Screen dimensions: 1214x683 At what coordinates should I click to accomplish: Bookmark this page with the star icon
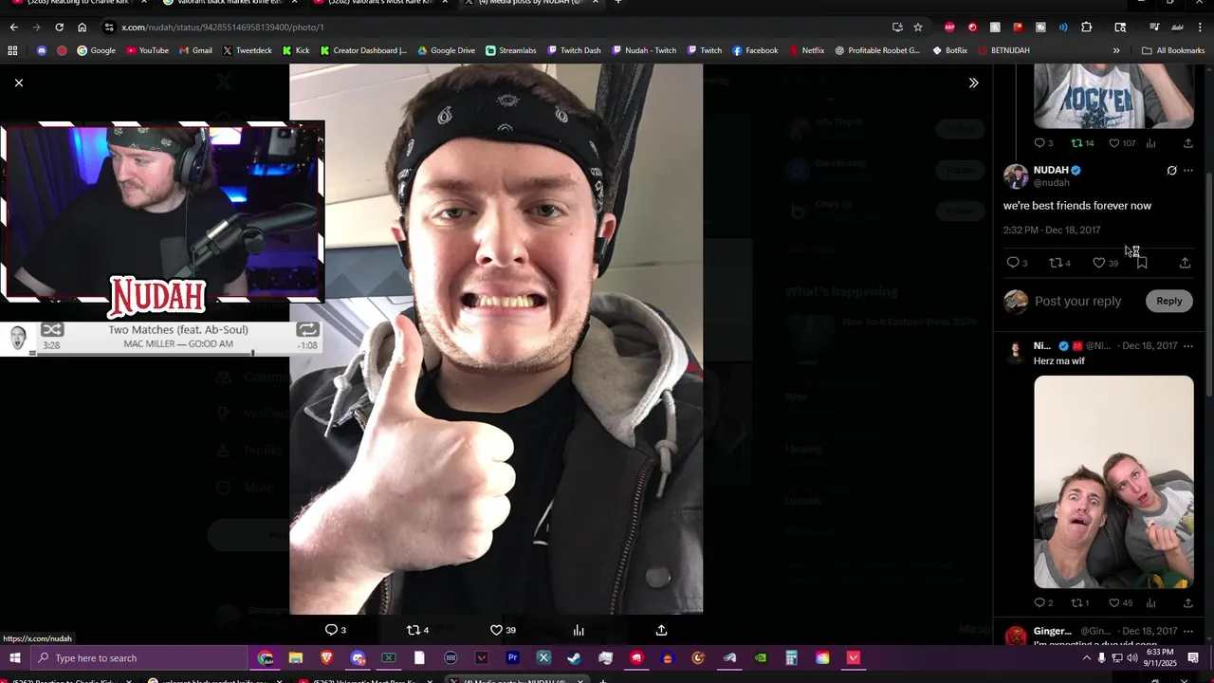coord(917,28)
